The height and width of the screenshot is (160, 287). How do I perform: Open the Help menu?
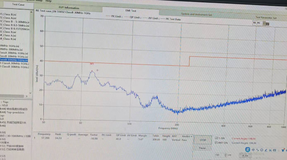[x=48, y=1]
